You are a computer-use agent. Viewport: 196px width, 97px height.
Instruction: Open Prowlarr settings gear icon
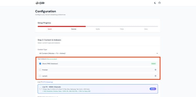[x=155, y=70]
